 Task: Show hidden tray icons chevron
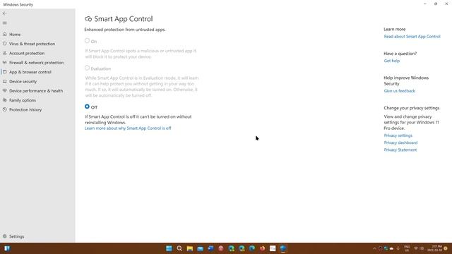click(374, 248)
